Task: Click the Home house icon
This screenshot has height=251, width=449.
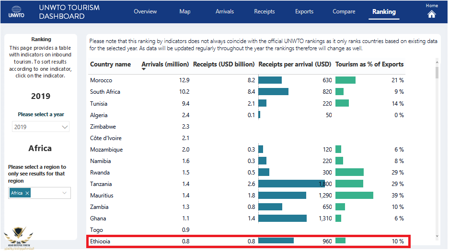Action: [x=431, y=14]
